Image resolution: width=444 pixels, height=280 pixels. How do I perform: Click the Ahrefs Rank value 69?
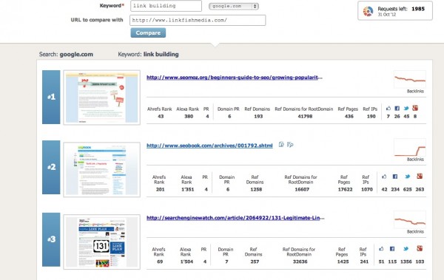point(160,262)
